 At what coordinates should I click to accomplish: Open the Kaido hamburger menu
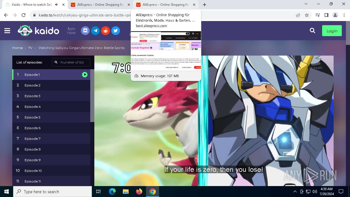[7, 31]
